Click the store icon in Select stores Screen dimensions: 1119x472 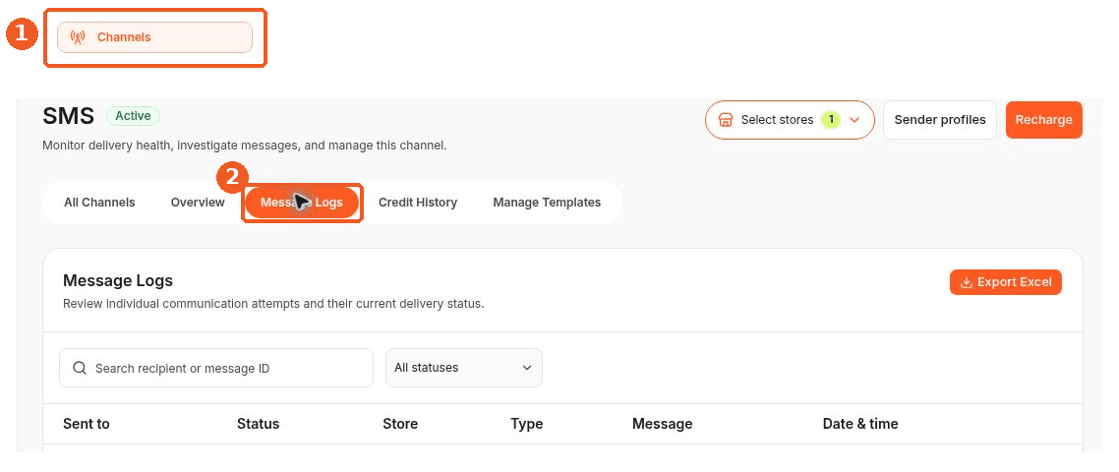(x=726, y=120)
